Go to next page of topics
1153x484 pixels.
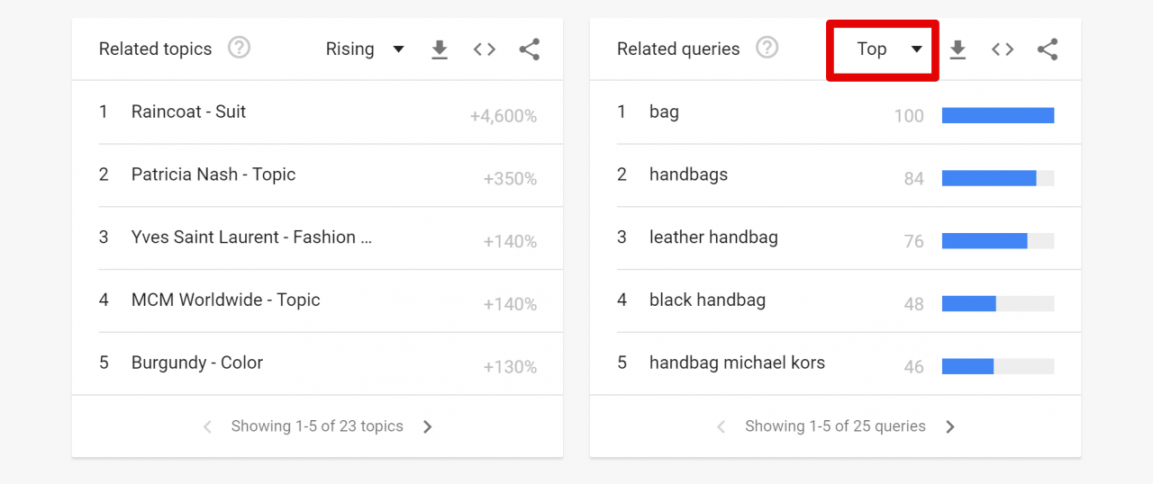[428, 427]
